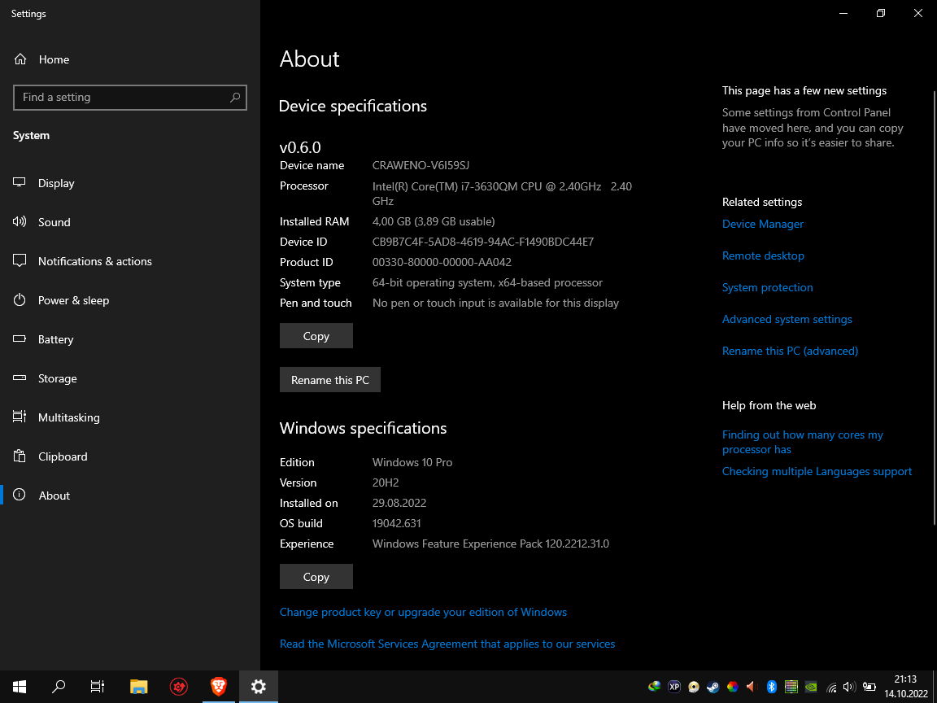The width and height of the screenshot is (937, 703).
Task: Open Change product key or upgrade link
Action: [x=423, y=612]
